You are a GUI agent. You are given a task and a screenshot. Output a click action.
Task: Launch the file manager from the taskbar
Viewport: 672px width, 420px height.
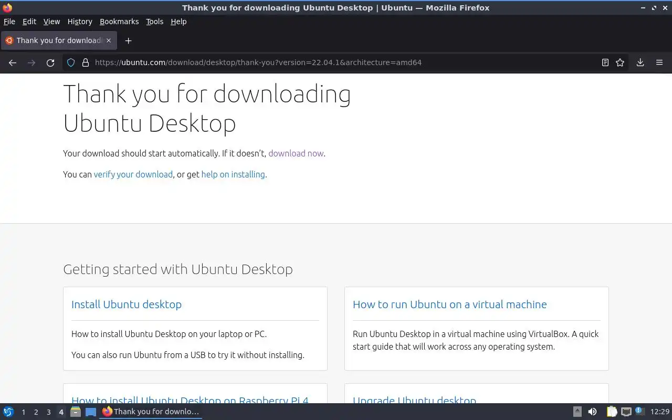tap(75, 412)
